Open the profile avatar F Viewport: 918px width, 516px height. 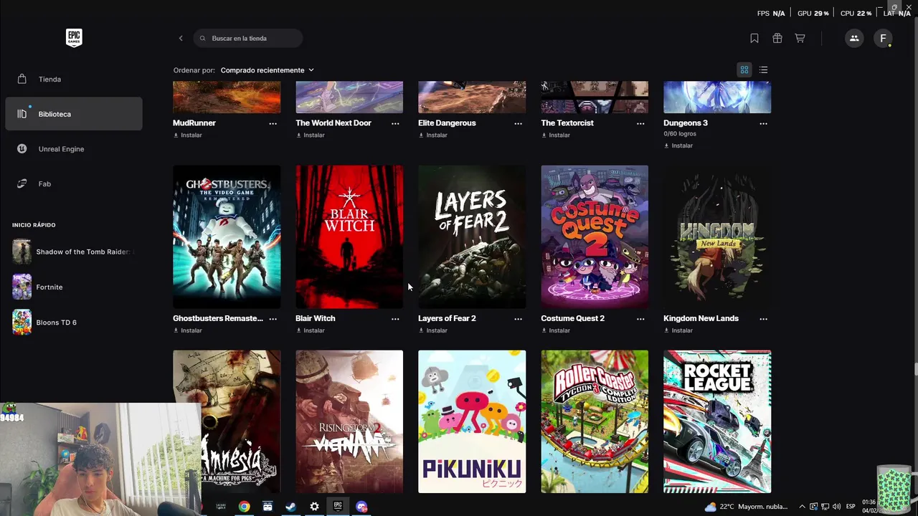883,38
